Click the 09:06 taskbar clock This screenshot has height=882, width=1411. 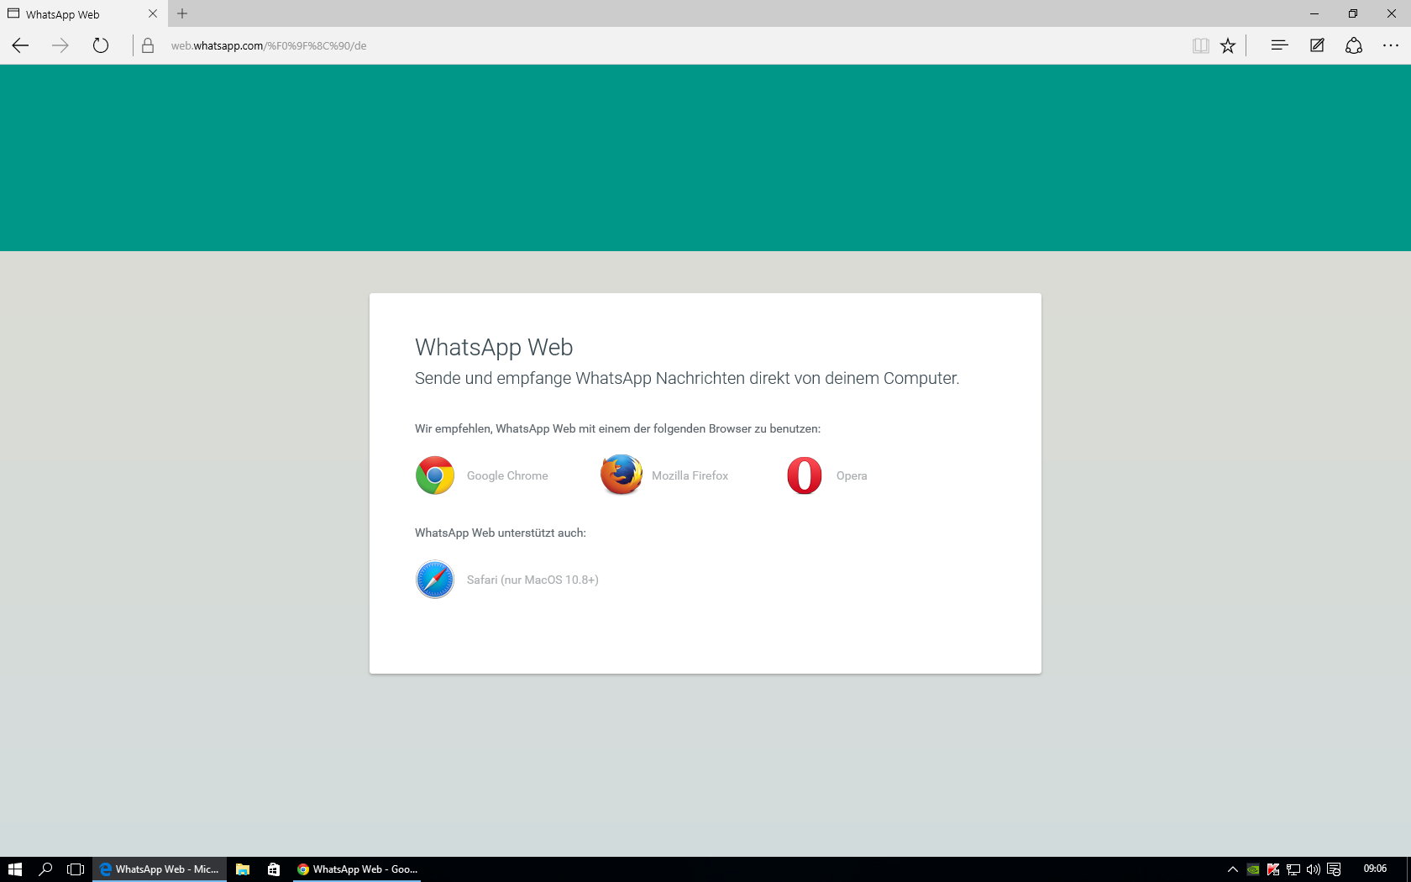(1375, 869)
